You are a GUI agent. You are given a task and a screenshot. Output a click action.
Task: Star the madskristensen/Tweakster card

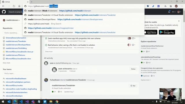pos(133,86)
